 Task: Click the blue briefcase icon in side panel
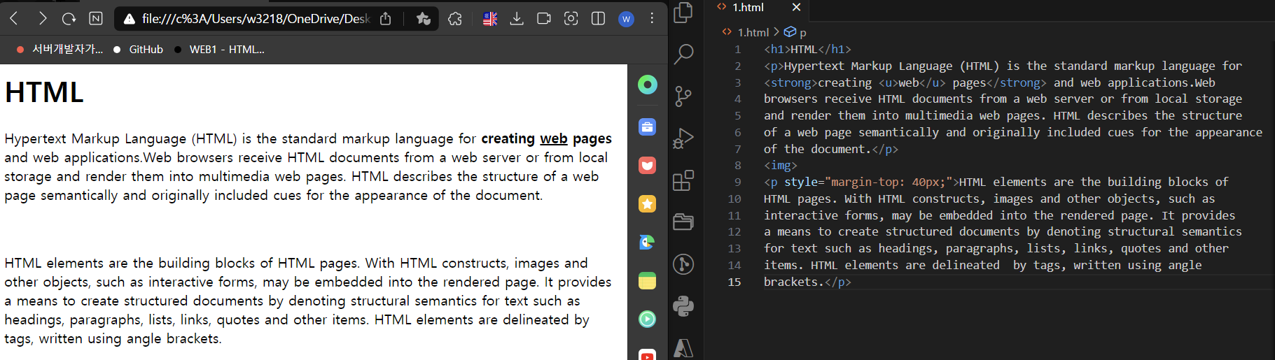coord(648,127)
